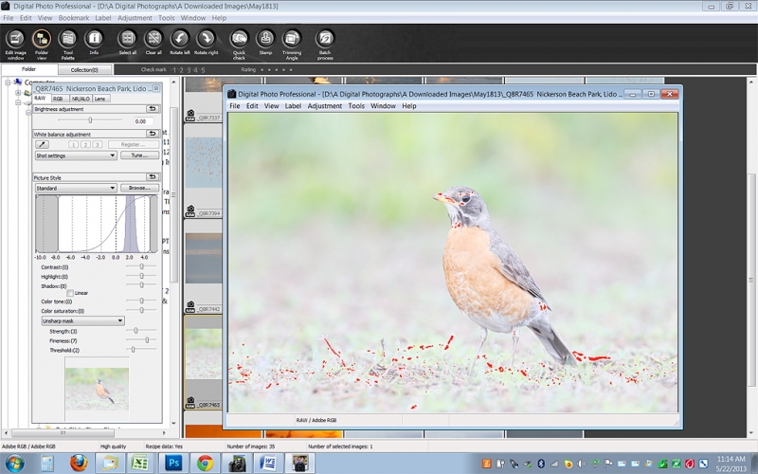
Task: Reset Picture Style with undo arrow
Action: (153, 177)
